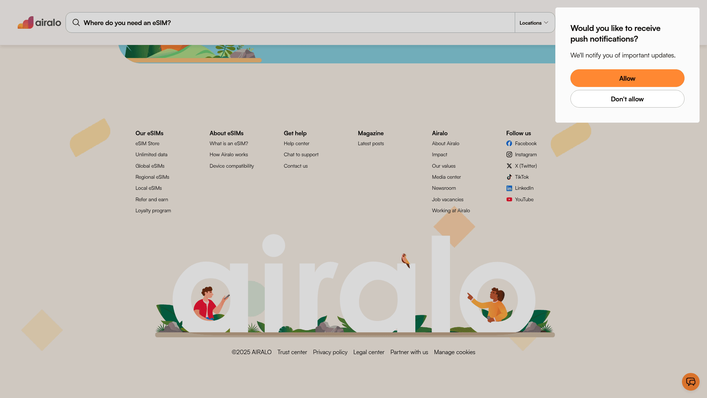This screenshot has width=707, height=398.
Task: Click the X (Twitter) social icon
Action: click(x=510, y=166)
